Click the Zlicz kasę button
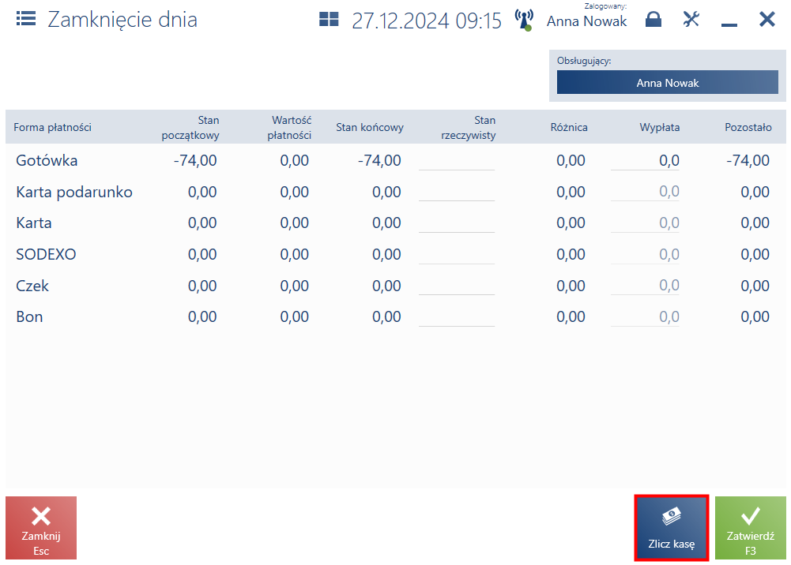Screen dimensions: 791x565 coord(672,528)
